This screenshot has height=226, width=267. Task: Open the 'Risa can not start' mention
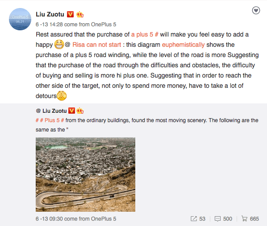pos(96,45)
